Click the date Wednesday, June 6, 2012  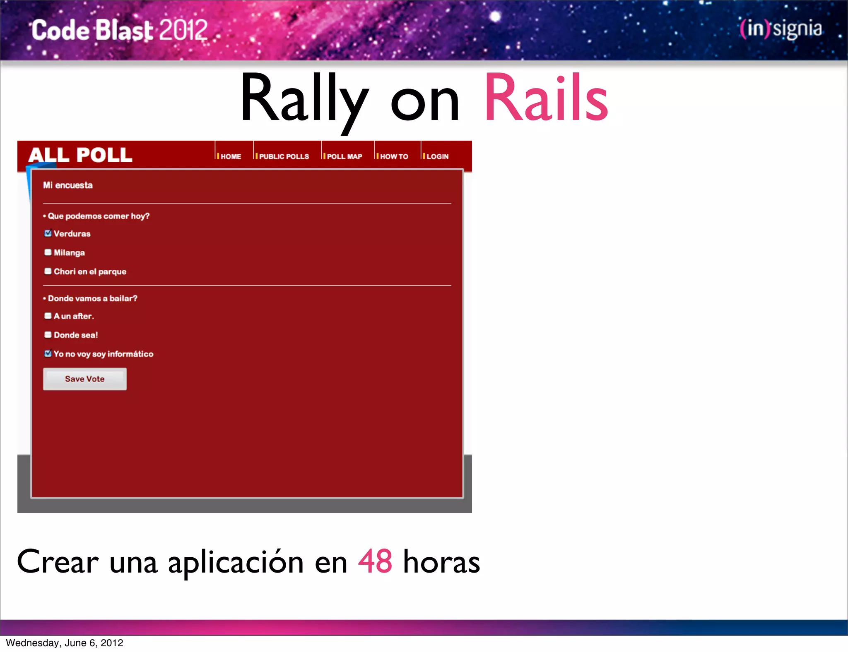tap(65, 642)
